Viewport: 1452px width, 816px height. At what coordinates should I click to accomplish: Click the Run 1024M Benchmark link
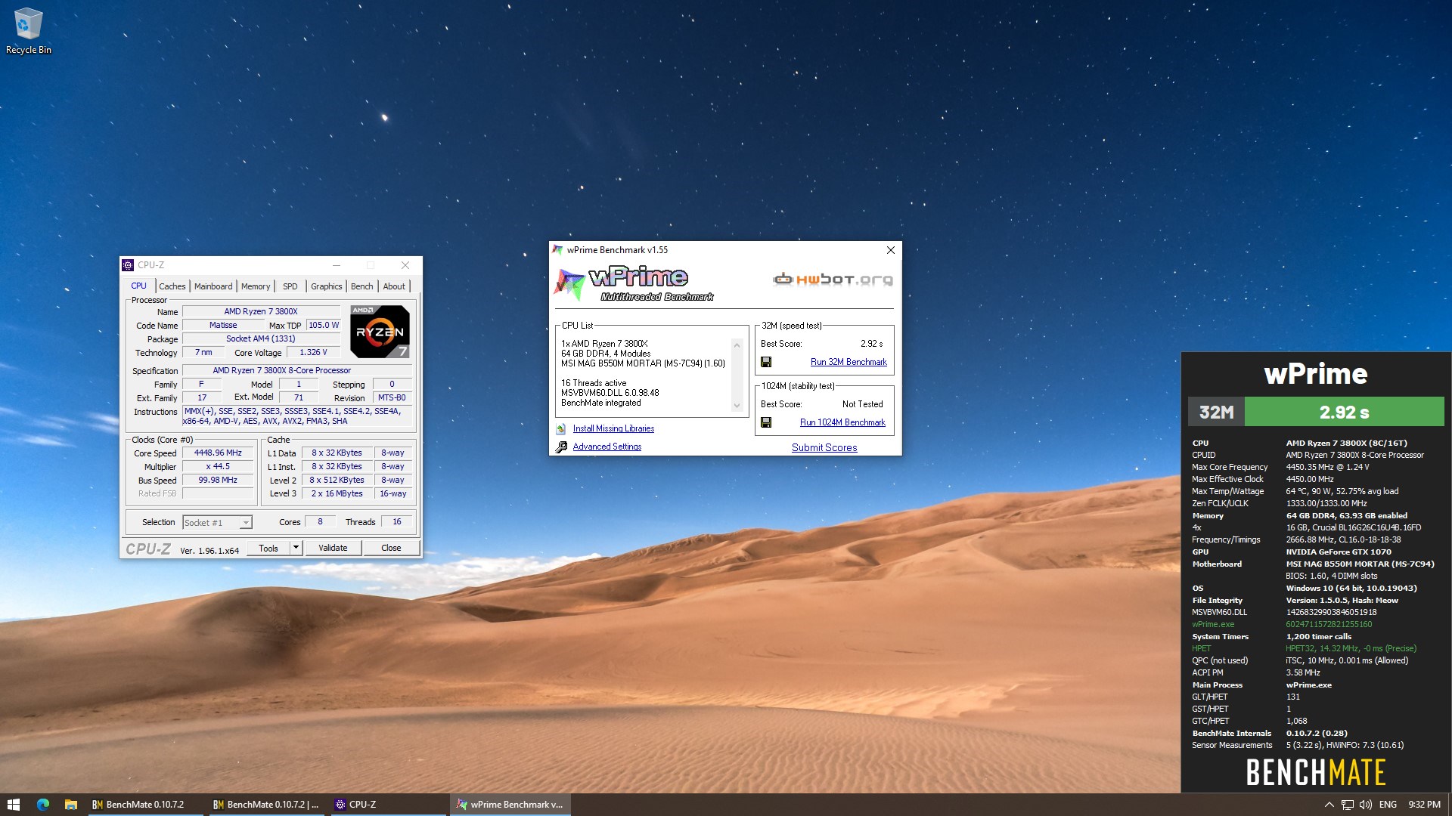pyautogui.click(x=842, y=422)
